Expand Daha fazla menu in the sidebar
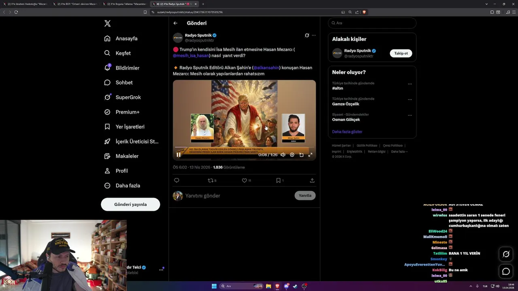Screen dimensions: 518x291 [x=122, y=186]
